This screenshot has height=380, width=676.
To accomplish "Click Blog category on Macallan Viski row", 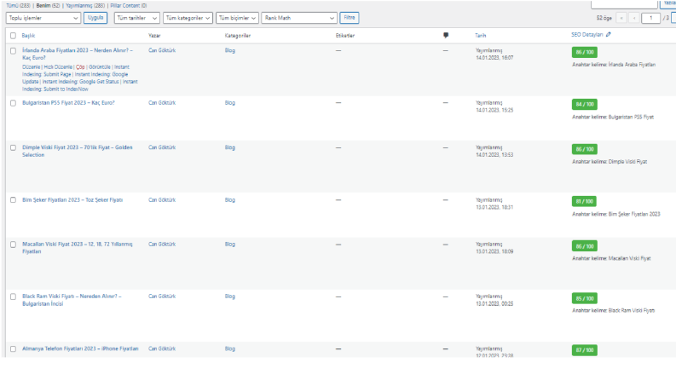I will pos(230,245).
